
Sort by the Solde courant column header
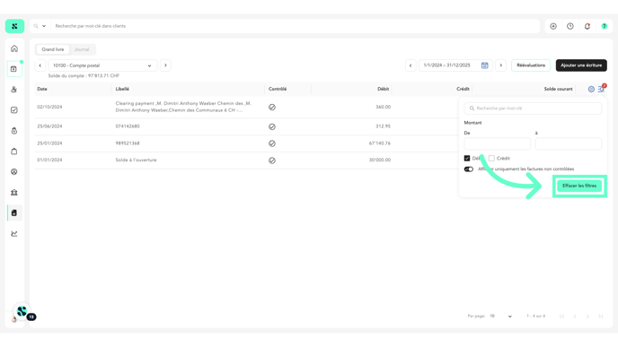558,89
